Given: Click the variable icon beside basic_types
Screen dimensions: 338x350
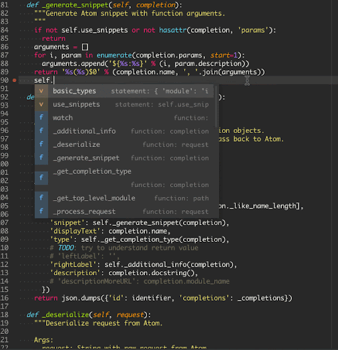Looking at the screenshot, I should pyautogui.click(x=41, y=91).
